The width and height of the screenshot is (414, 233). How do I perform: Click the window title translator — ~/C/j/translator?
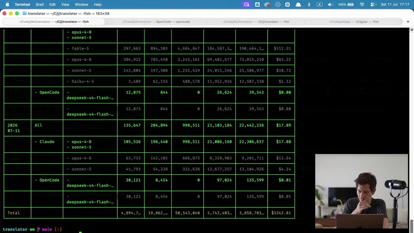[69, 13]
